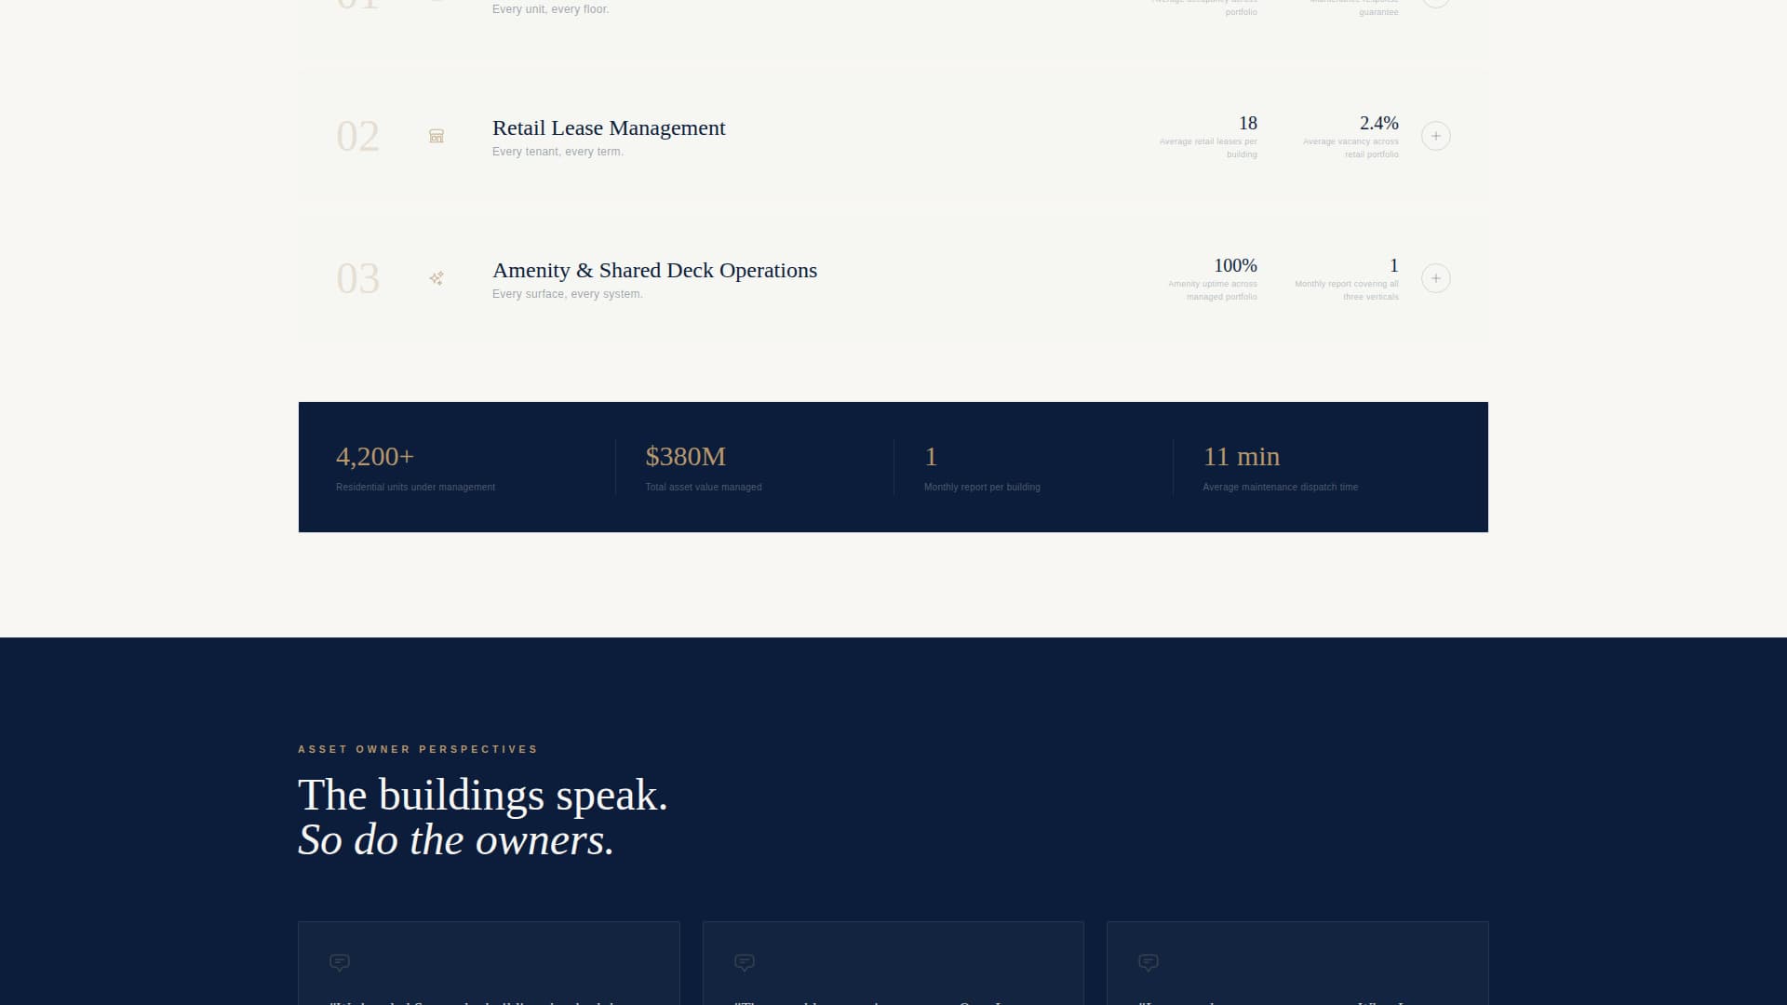This screenshot has width=1787, height=1005.
Task: Click the 1 monthly report per building stat
Action: pos(931,457)
